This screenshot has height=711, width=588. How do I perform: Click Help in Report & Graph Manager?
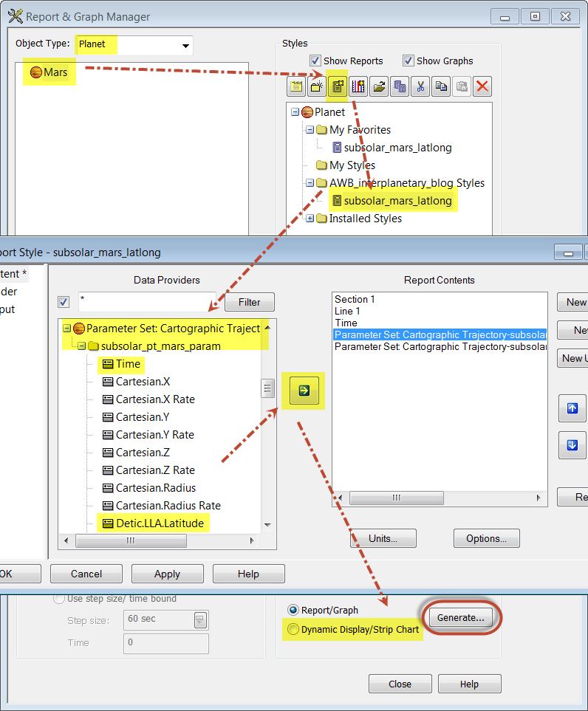pyautogui.click(x=470, y=684)
